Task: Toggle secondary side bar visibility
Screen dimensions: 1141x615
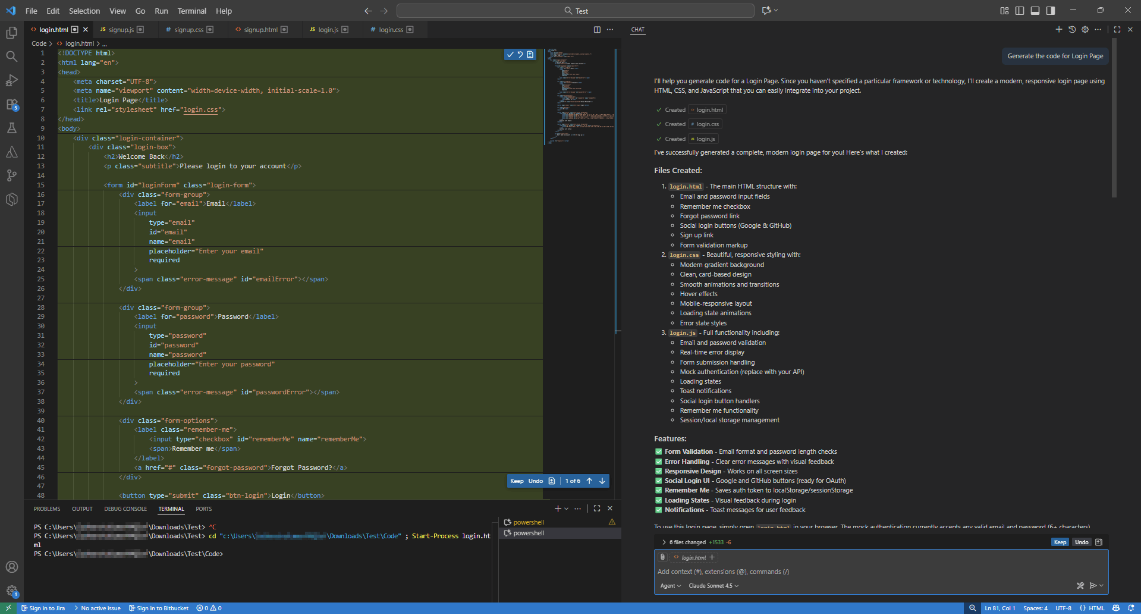Action: [x=1051, y=11]
